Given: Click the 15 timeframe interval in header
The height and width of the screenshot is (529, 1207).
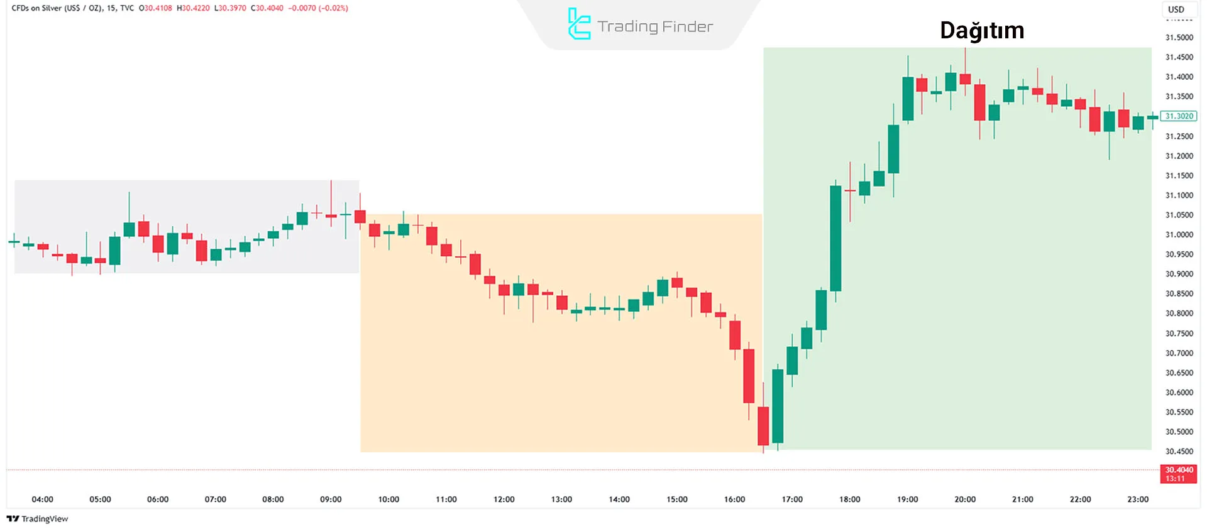Looking at the screenshot, I should pyautogui.click(x=111, y=8).
